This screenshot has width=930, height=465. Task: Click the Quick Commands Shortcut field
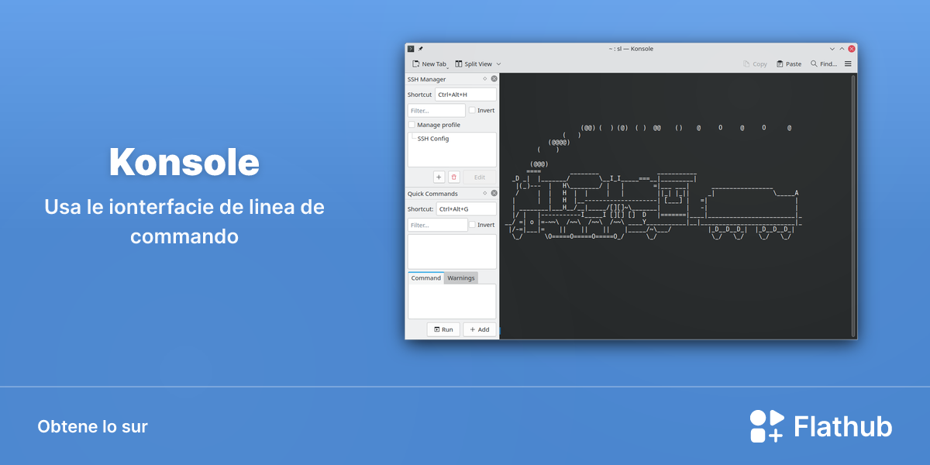pos(466,209)
